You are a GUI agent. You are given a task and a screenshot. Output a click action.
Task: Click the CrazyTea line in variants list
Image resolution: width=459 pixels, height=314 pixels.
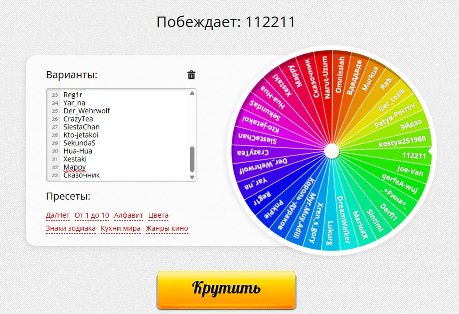tap(78, 119)
